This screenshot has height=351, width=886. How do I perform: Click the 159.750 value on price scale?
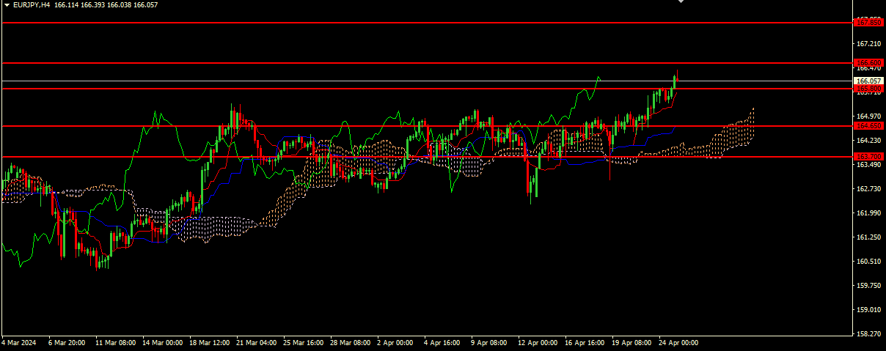(x=868, y=286)
